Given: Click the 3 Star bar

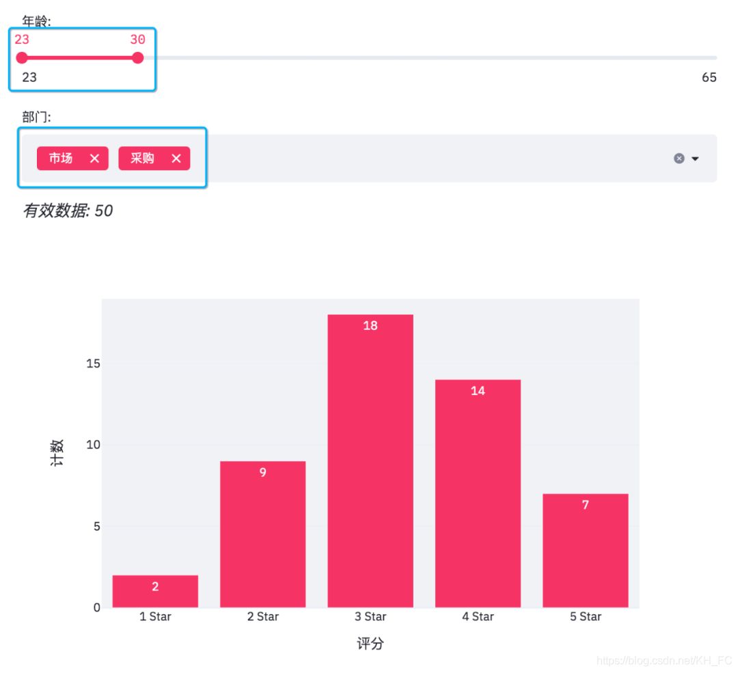Looking at the screenshot, I should (x=370, y=461).
